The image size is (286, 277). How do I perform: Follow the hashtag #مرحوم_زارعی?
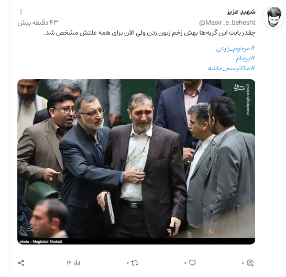(236, 49)
